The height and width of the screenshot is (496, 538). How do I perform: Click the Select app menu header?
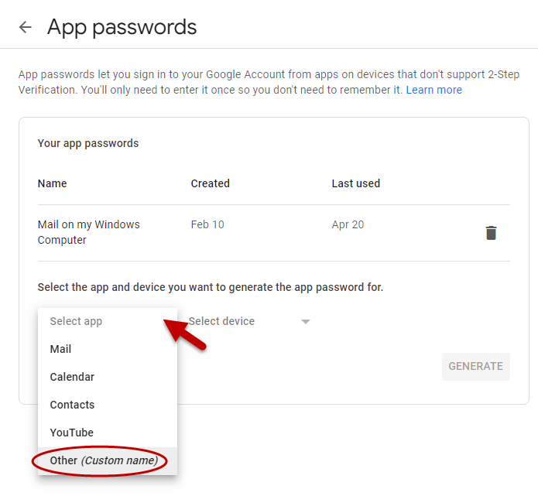tap(76, 321)
